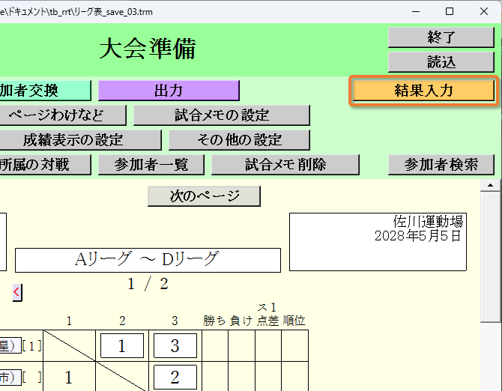Go to 次のページ
Screen dimensions: 502x391
(204, 196)
